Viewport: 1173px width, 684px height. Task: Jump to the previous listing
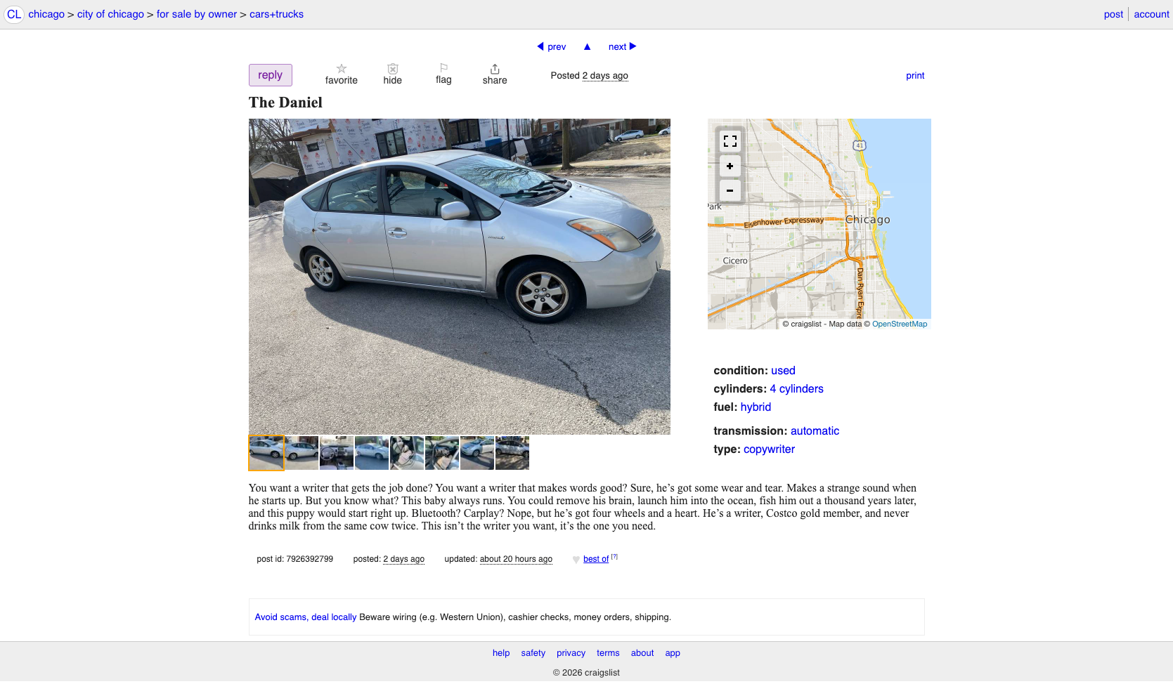click(552, 46)
